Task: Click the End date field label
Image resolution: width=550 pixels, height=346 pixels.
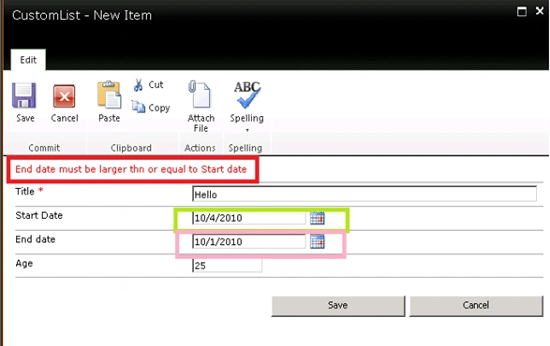Action: point(36,239)
